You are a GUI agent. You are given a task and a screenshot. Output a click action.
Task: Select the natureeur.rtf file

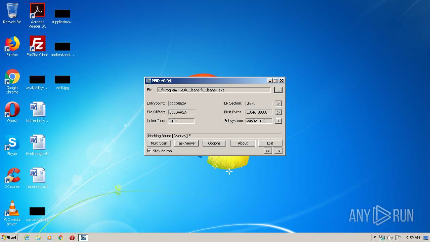(x=37, y=178)
